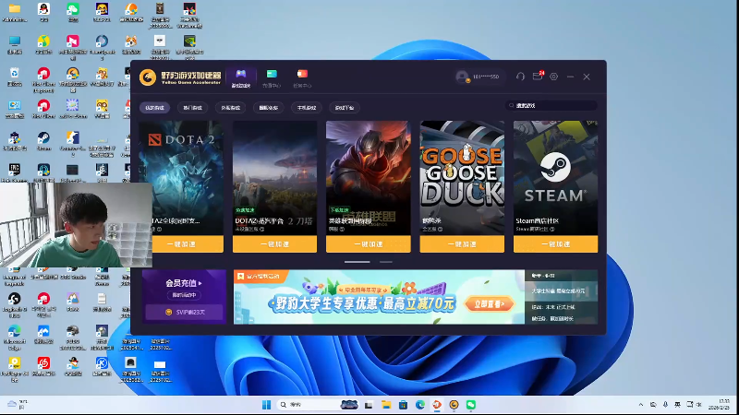Image resolution: width=739 pixels, height=415 pixels.
Task: Click the SVIP剩23天 bar
Action: pos(184,312)
